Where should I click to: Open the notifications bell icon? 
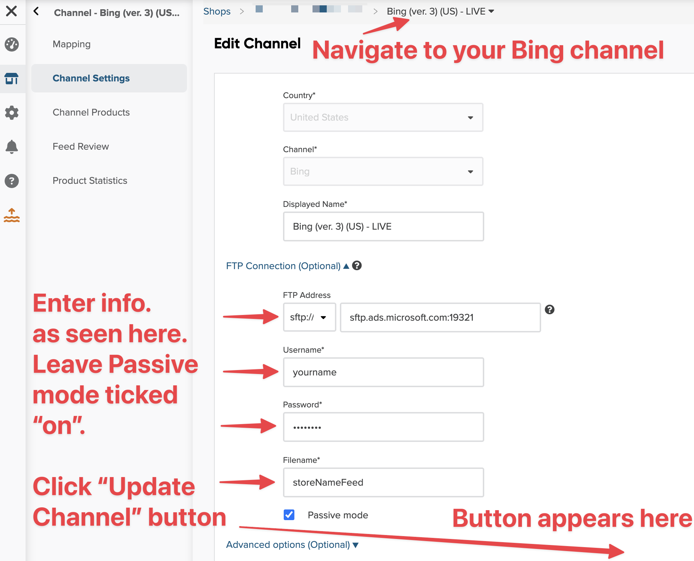[12, 146]
